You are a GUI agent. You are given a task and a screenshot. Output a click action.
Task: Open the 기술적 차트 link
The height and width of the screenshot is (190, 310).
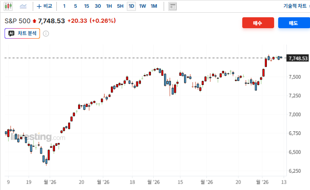tap(295, 6)
